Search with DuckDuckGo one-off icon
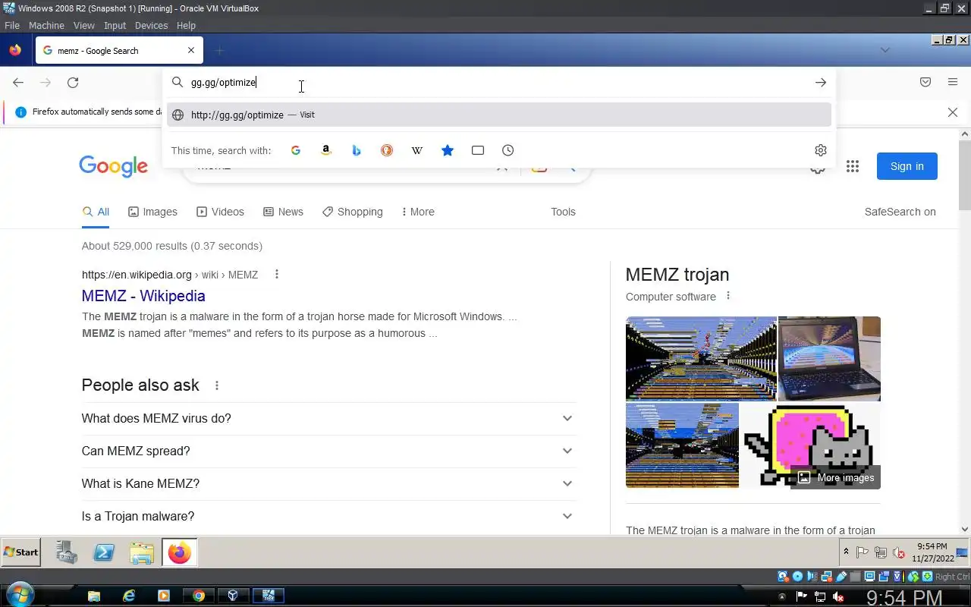Screen dimensions: 971x607 click(x=387, y=150)
